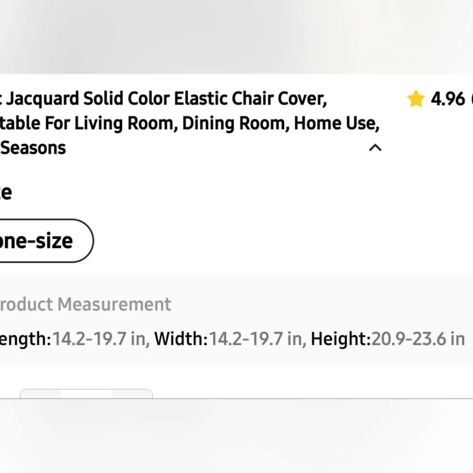Click the Width value 14.2-19.7 in

click(257, 339)
